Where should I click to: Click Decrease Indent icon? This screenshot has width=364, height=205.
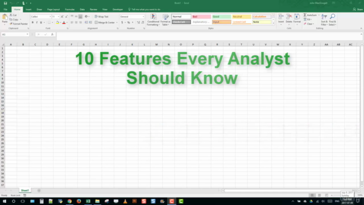click(86, 23)
